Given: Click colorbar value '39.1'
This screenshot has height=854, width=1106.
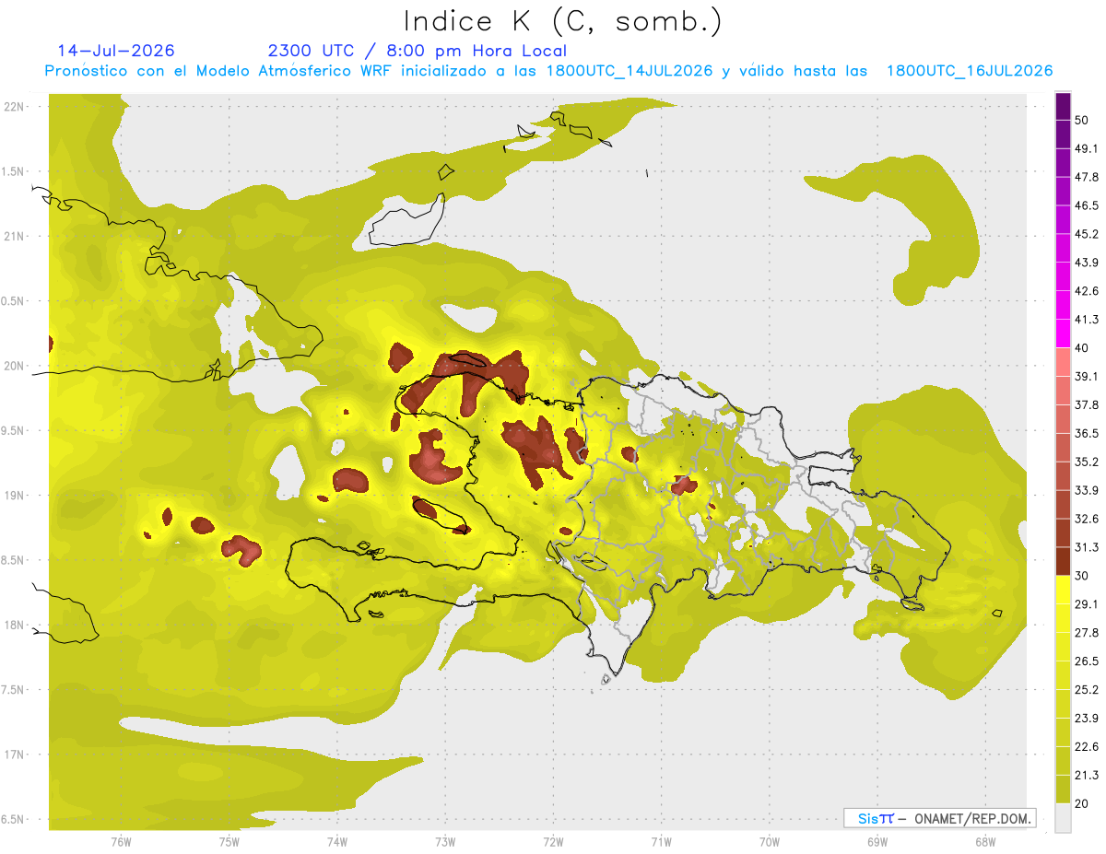Looking at the screenshot, I should point(1087,377).
